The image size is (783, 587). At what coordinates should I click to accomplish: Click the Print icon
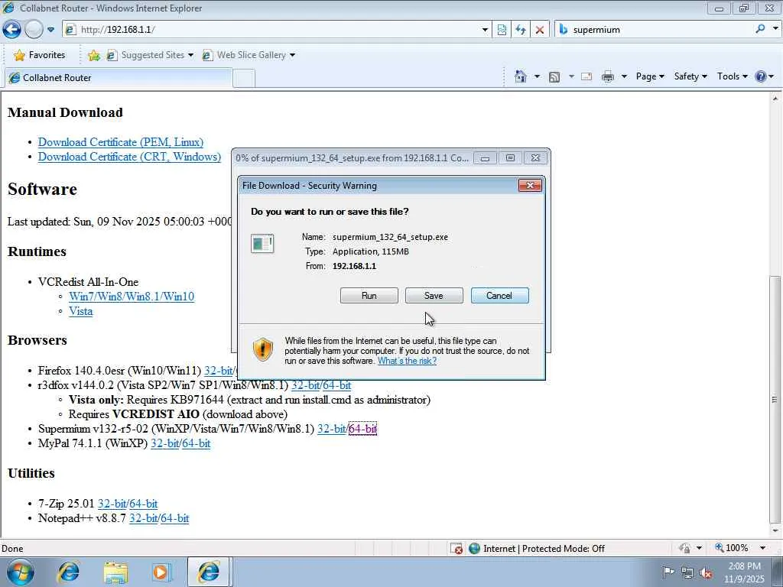pos(608,76)
